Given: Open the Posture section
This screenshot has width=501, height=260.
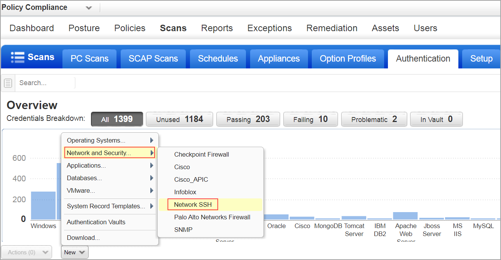Looking at the screenshot, I should pos(84,28).
